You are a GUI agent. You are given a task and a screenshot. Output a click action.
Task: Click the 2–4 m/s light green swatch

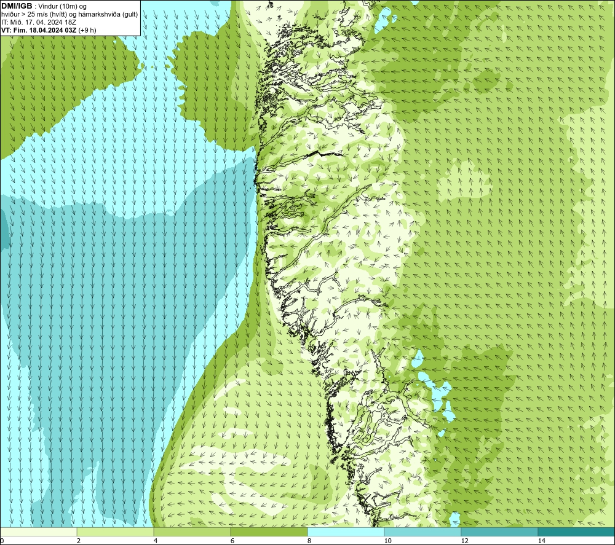pos(116,532)
